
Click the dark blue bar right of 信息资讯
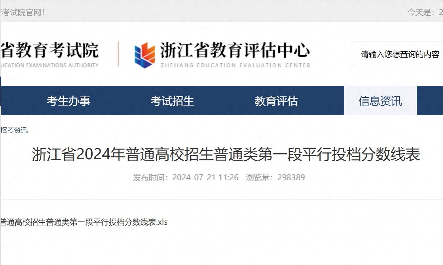click(x=430, y=100)
